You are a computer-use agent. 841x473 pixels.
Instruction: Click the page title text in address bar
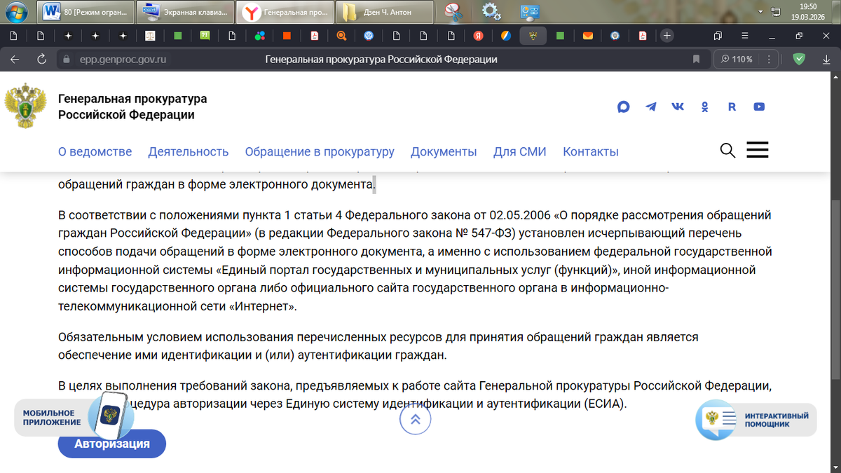click(x=381, y=60)
